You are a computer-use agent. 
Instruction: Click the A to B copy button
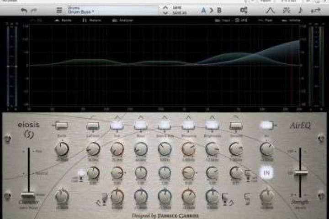pyautogui.click(x=211, y=10)
